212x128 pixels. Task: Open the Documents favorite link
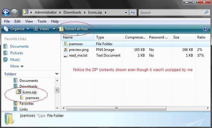tap(20, 46)
